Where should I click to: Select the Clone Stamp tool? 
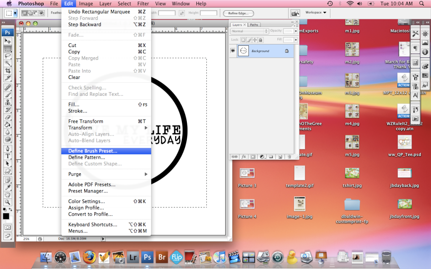click(x=8, y=103)
